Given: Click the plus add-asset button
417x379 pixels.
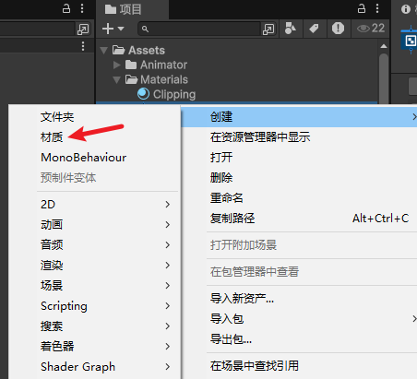Looking at the screenshot, I should click(x=108, y=29).
